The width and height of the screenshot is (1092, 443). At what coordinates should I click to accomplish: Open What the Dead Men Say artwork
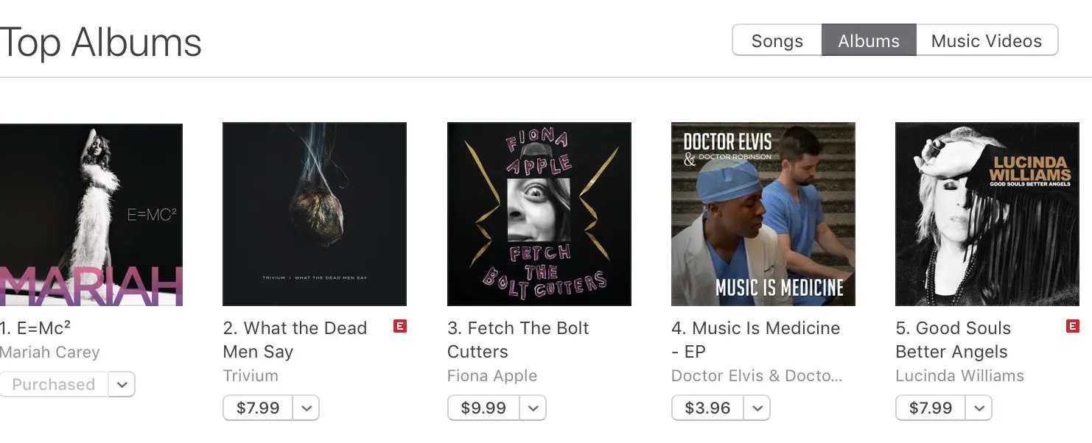[x=315, y=214]
